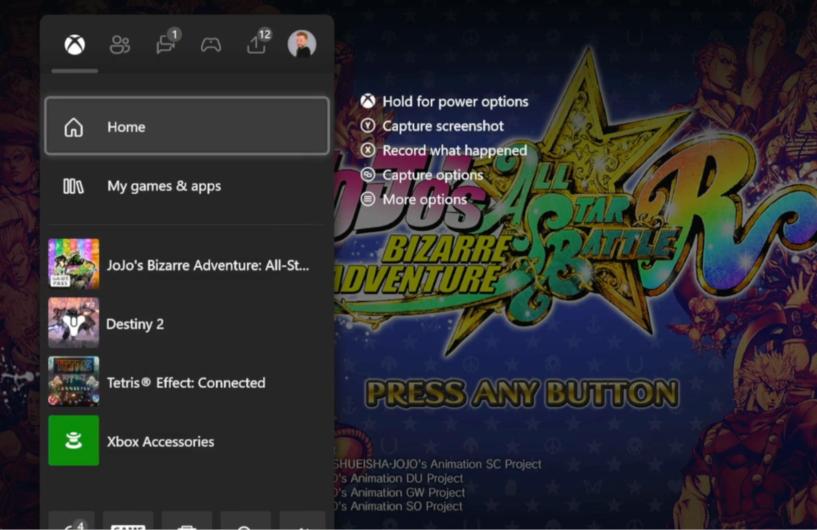Click the Home house icon
Image resolution: width=817 pixels, height=530 pixels.
click(74, 127)
